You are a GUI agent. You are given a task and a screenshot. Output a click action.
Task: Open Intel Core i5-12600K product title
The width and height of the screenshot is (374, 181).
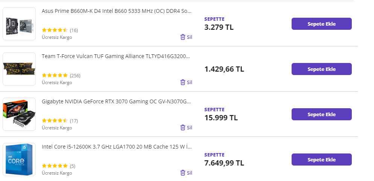pyautogui.click(x=117, y=147)
